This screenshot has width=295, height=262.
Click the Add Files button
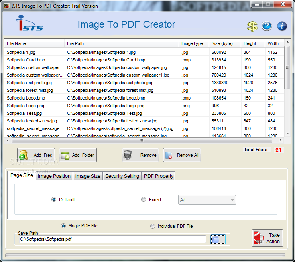(x=36, y=155)
